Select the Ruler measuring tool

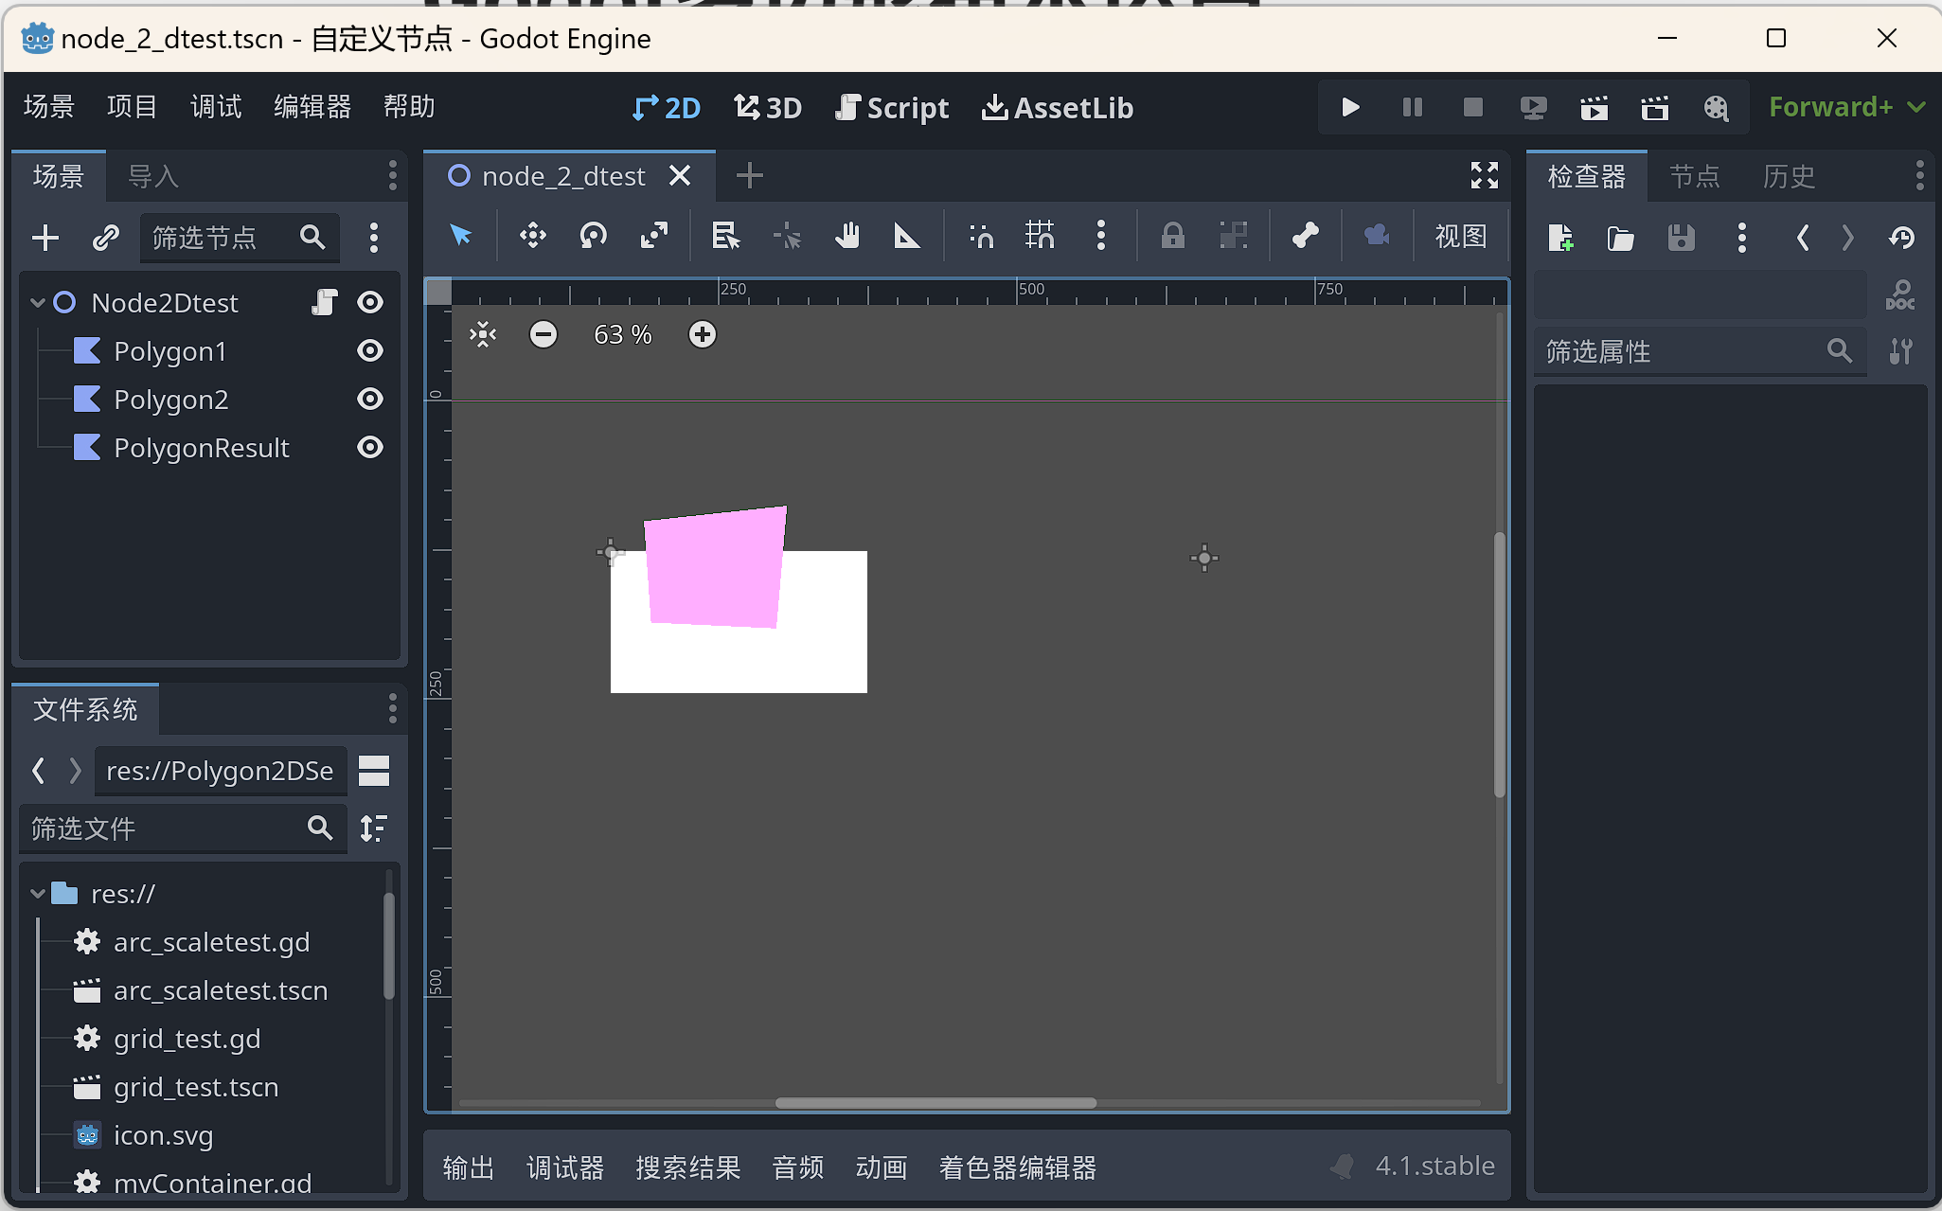click(x=907, y=236)
